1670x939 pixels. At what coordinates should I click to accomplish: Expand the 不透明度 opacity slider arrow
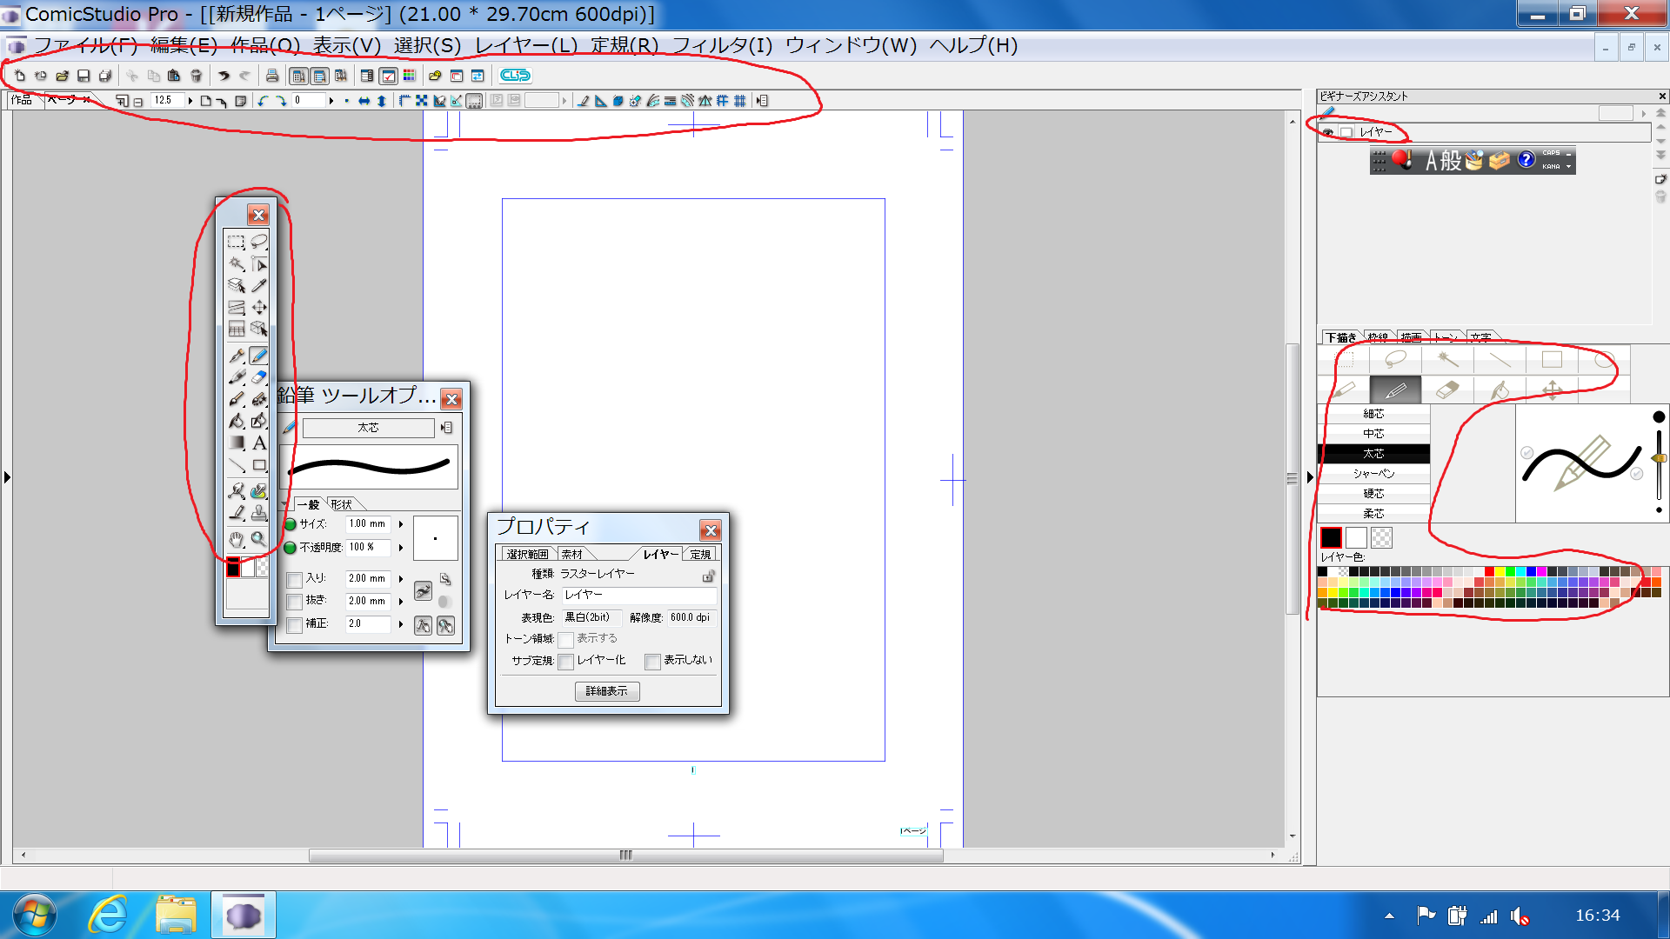pyautogui.click(x=401, y=548)
